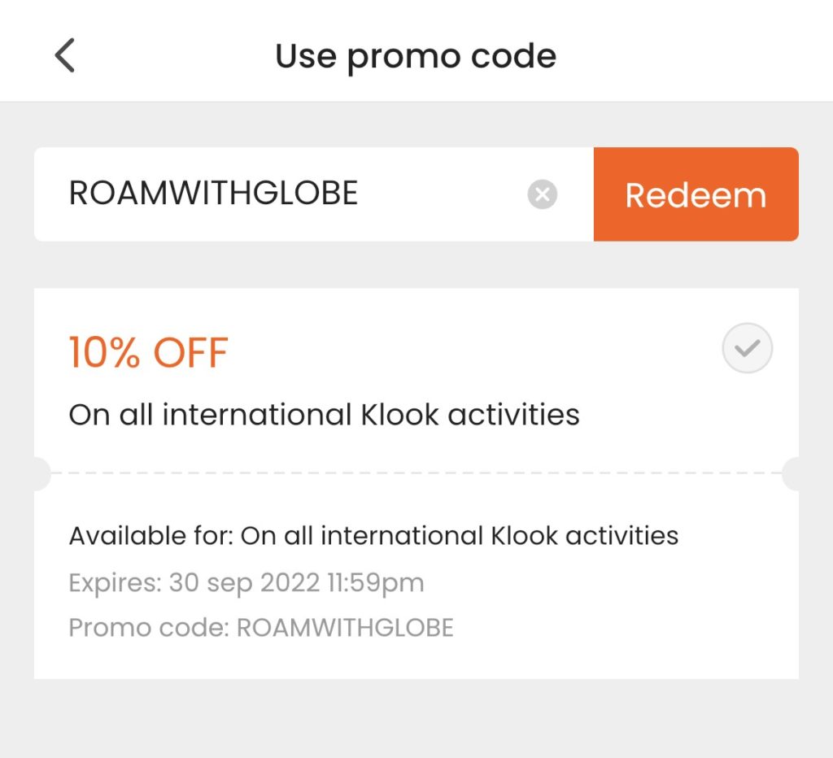Tap the 'Promo code: ROAMWITHGLOBE' gray line
The image size is (833, 758).
[261, 627]
